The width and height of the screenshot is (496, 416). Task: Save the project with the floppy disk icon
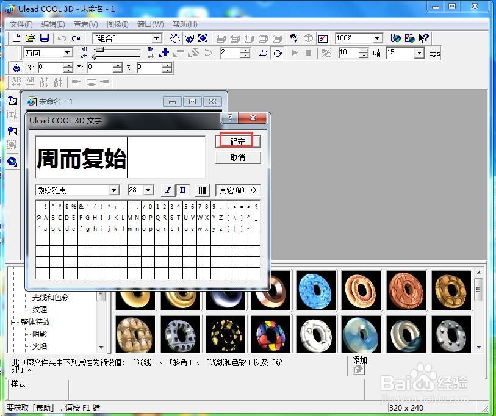pos(45,38)
